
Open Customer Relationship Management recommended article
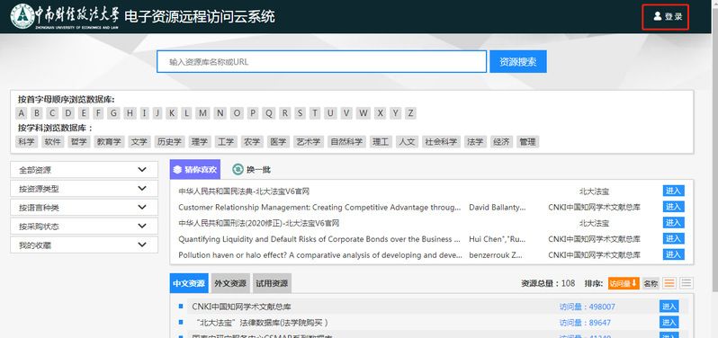[x=319, y=207]
